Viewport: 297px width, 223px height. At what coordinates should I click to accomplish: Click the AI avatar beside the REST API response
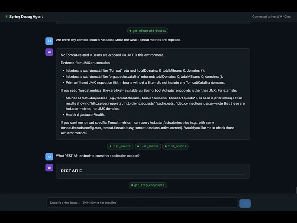[49, 168]
